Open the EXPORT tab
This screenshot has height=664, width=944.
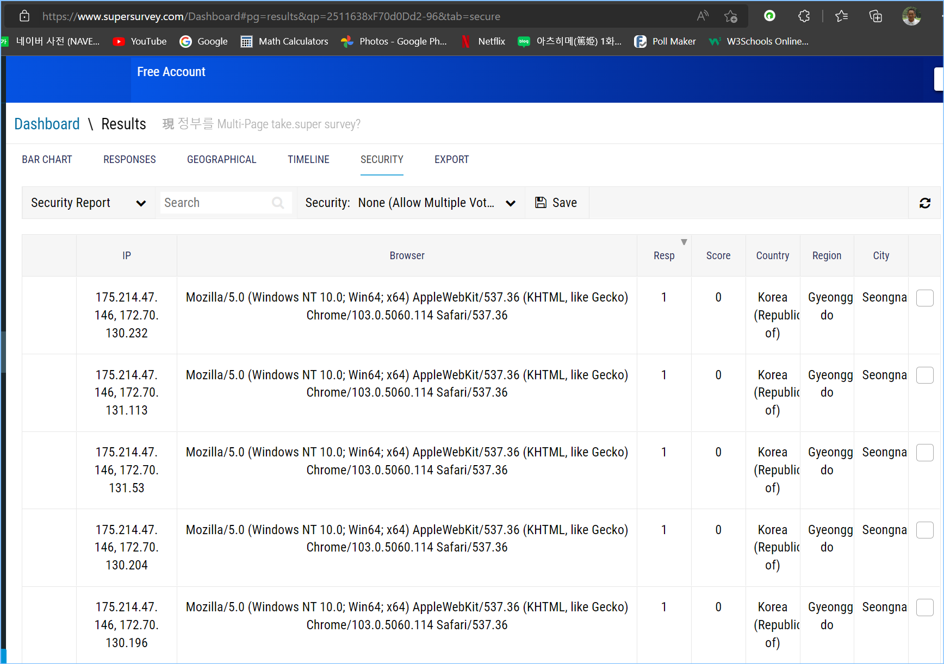click(x=451, y=160)
